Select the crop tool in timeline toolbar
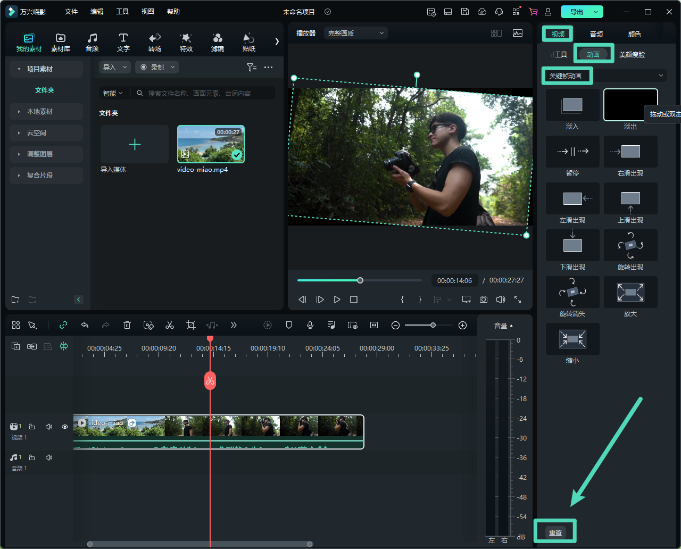Screen dimensions: 681x549 191,325
